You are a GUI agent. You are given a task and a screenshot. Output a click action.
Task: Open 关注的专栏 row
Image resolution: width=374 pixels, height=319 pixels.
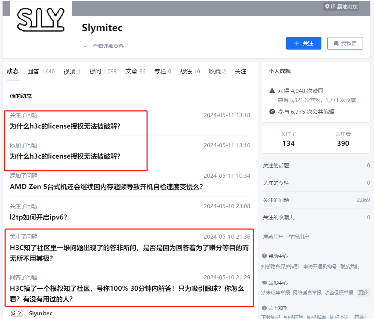pyautogui.click(x=316, y=183)
